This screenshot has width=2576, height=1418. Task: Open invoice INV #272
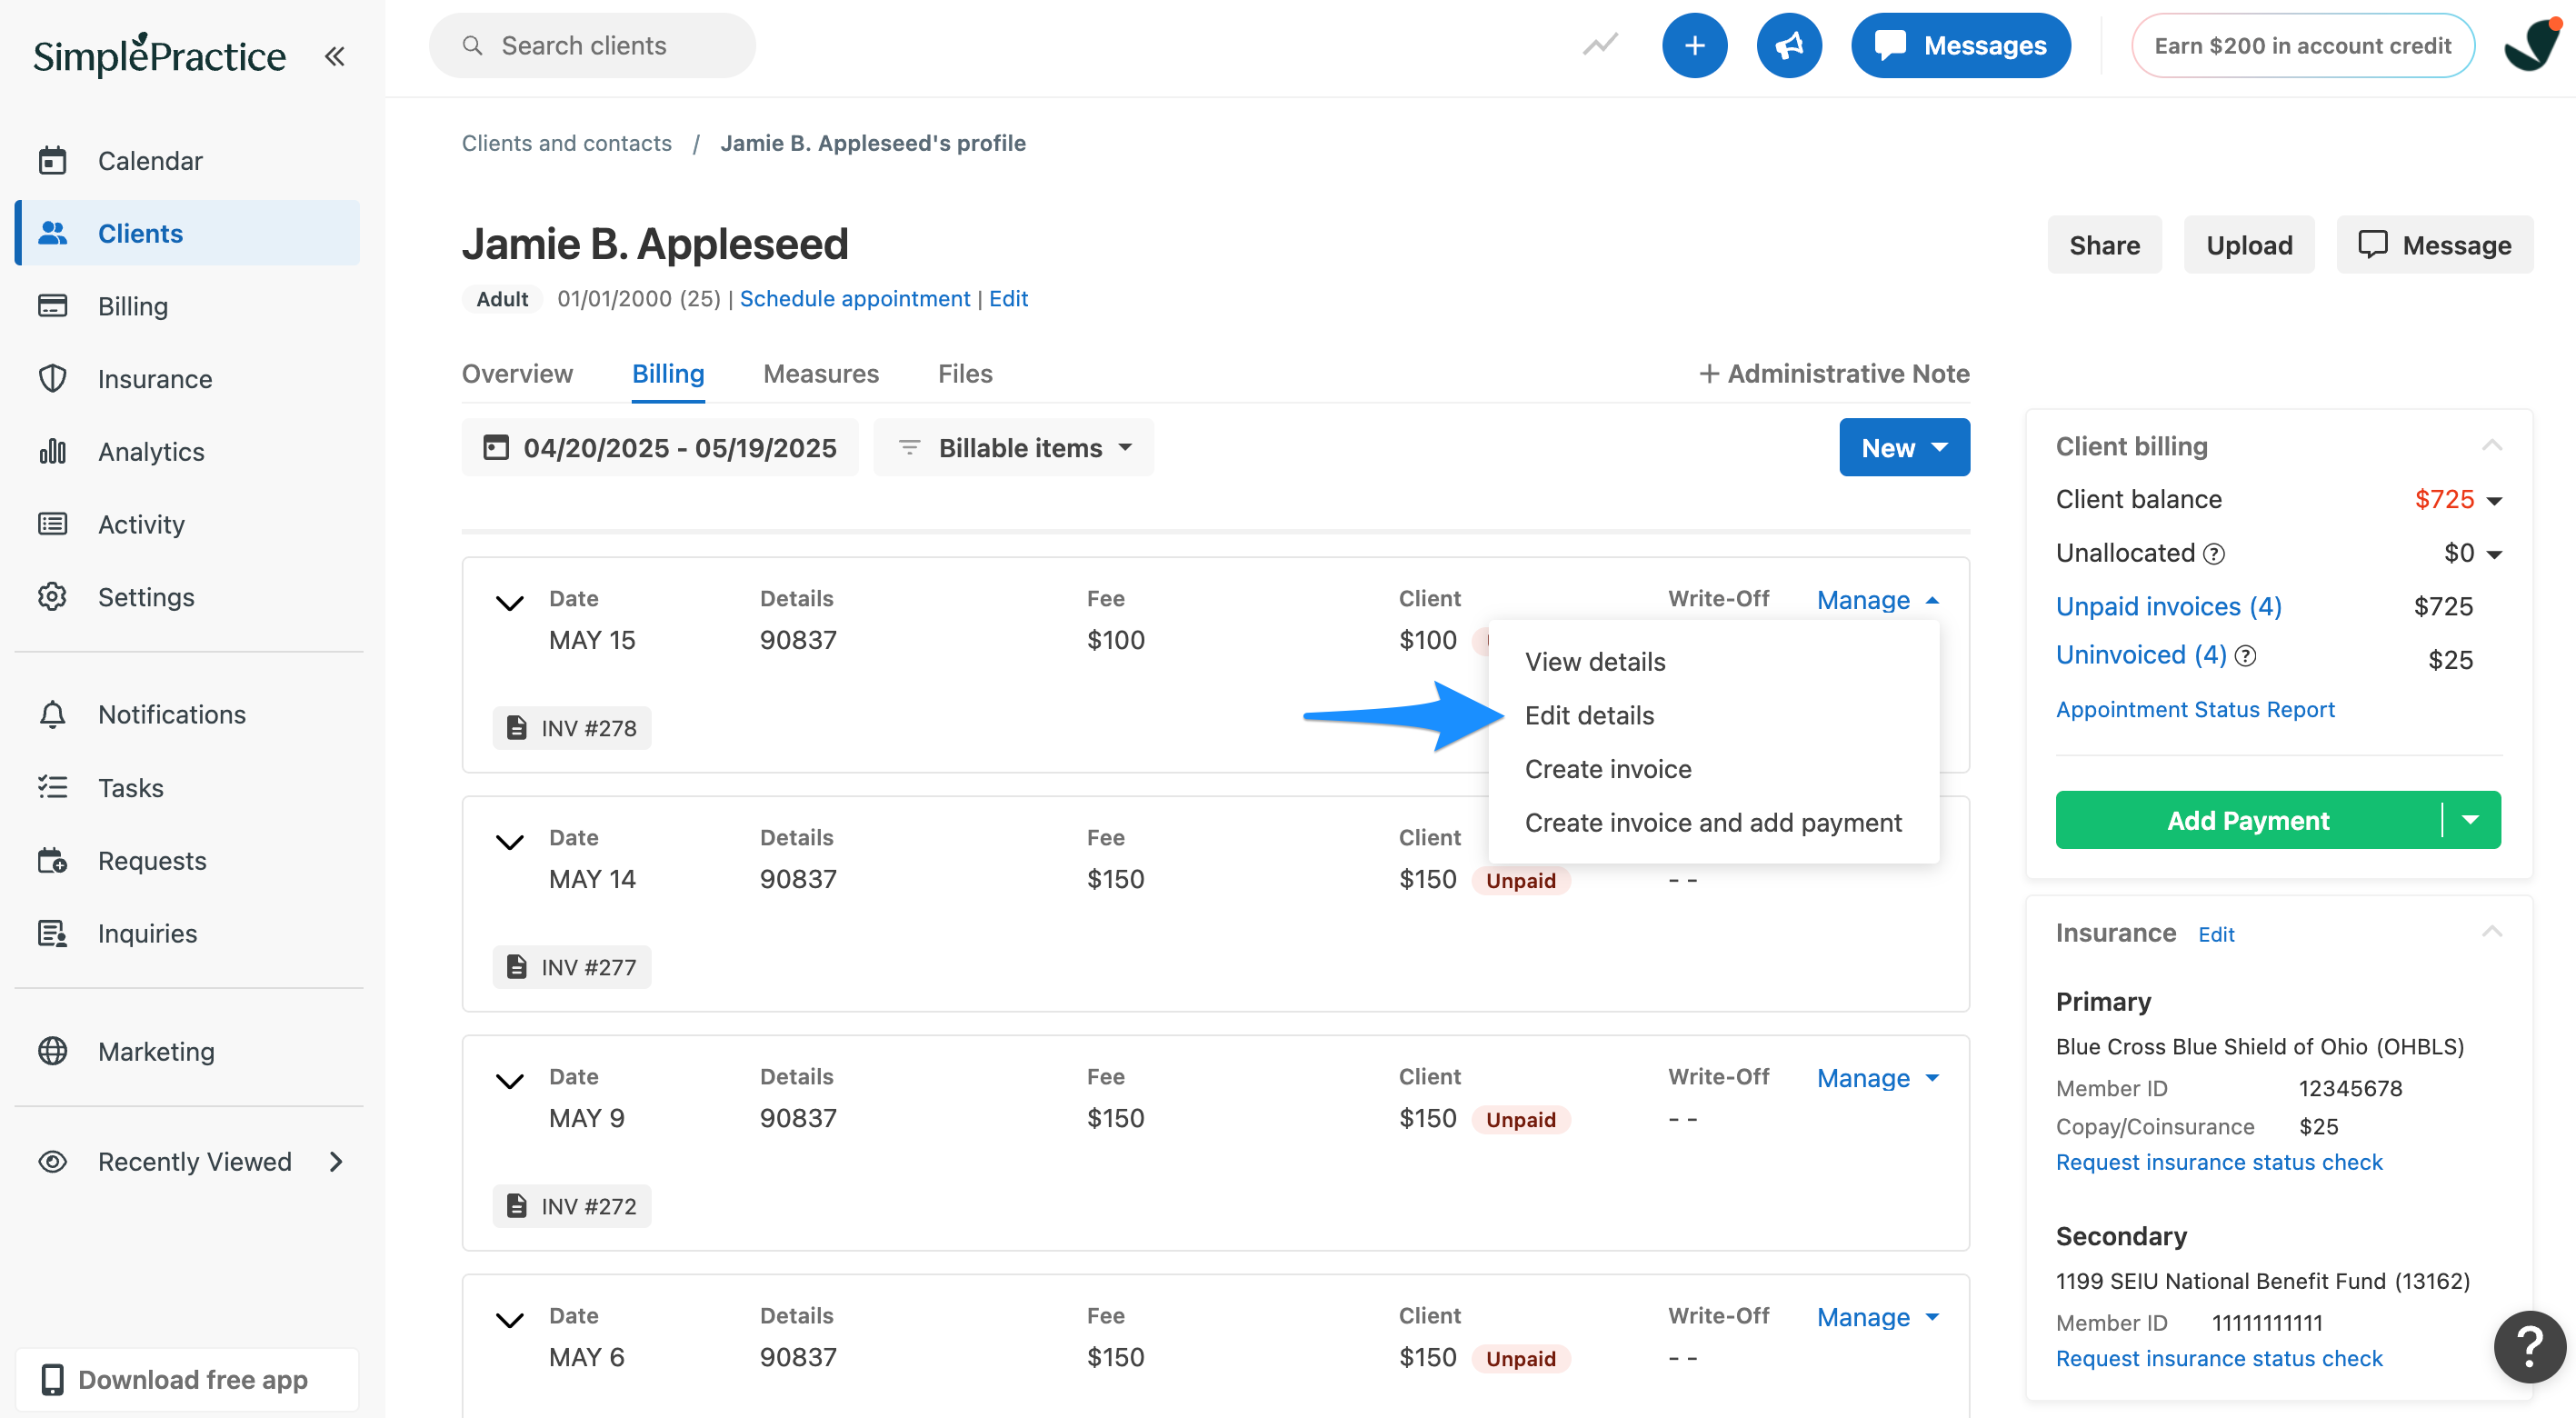click(571, 1206)
